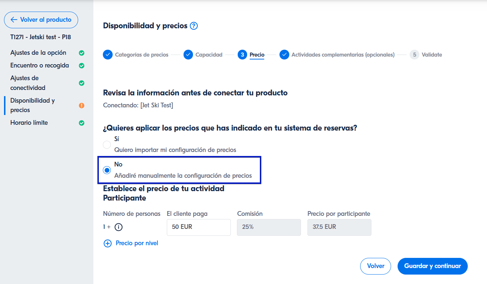487x284 pixels.
Task: Click the Capacidad step checkmark icon
Action: pyautogui.click(x=188, y=55)
